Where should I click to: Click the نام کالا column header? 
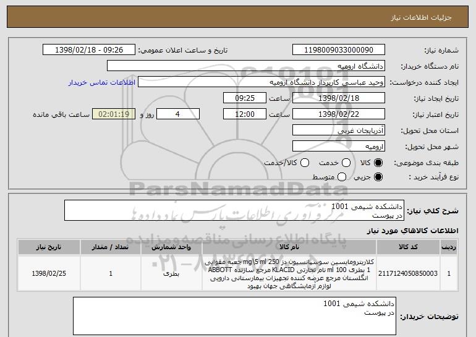289,247
